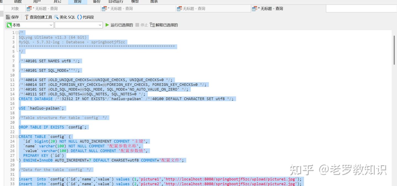This screenshot has height=186, width=397.
Task: Open the code snippets (代码段) panel
Action: click(x=85, y=17)
